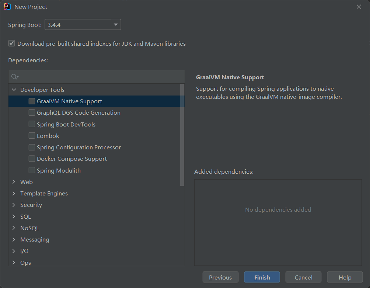Expand the Web category
Screen dimensions: 370x288
pos(14,182)
